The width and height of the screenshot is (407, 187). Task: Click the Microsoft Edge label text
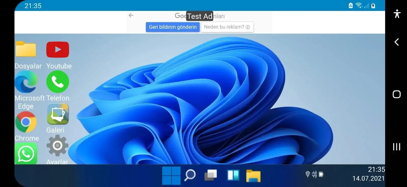point(30,102)
